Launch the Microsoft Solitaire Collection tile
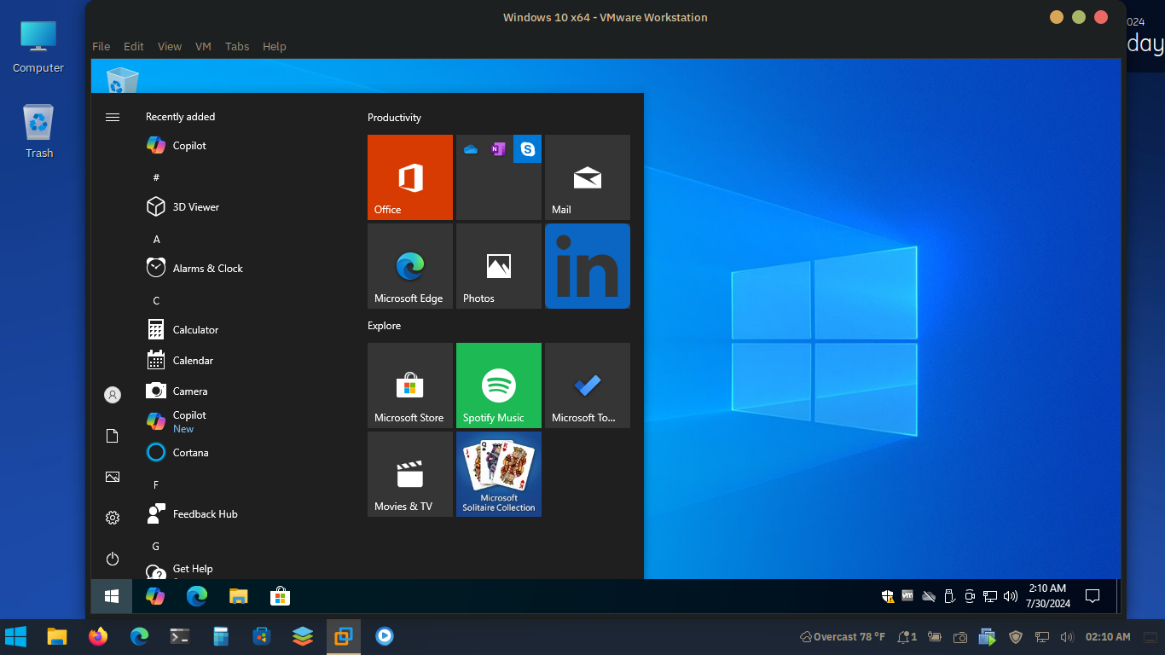This screenshot has height=655, width=1165. click(x=499, y=474)
